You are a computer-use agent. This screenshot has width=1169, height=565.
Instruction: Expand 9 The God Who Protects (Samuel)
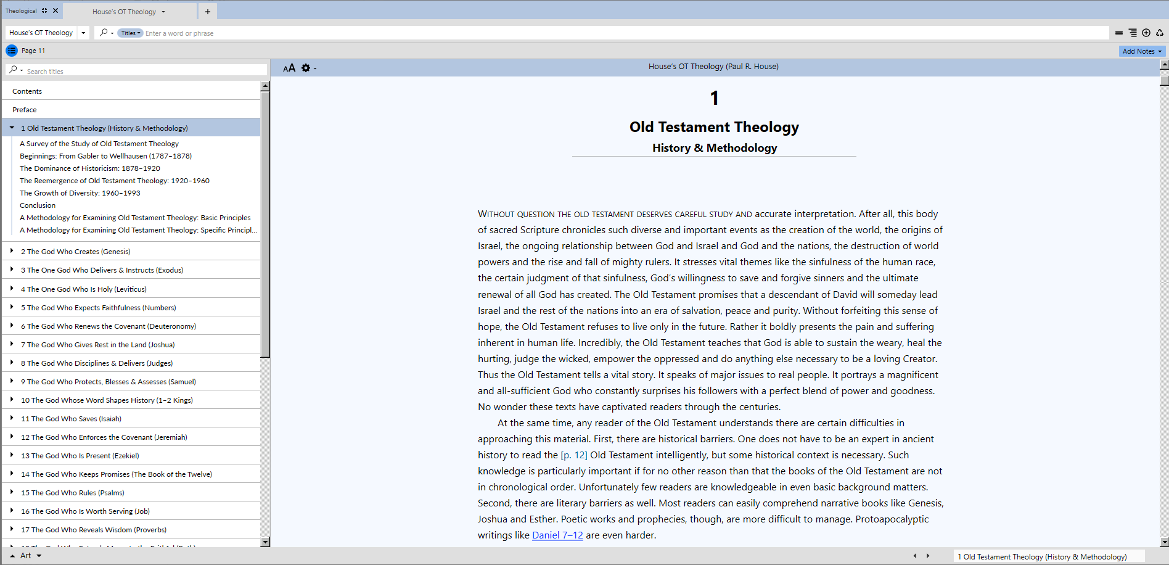pos(12,381)
